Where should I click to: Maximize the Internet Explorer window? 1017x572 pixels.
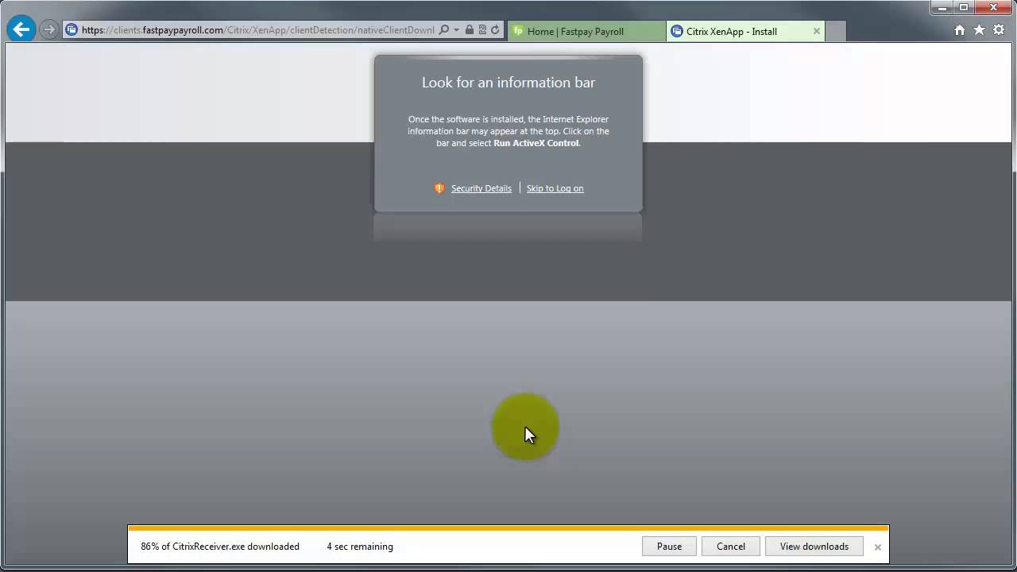963,7
